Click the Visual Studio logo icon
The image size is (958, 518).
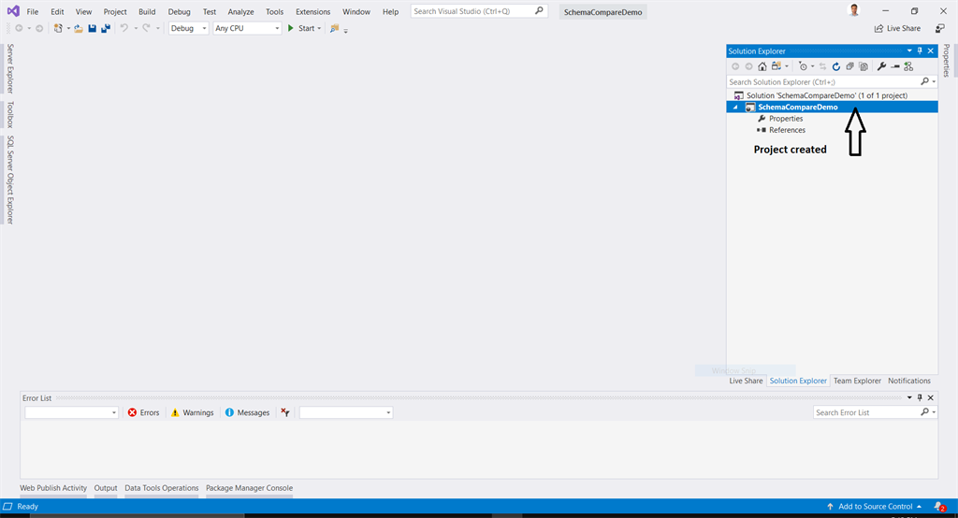13,11
